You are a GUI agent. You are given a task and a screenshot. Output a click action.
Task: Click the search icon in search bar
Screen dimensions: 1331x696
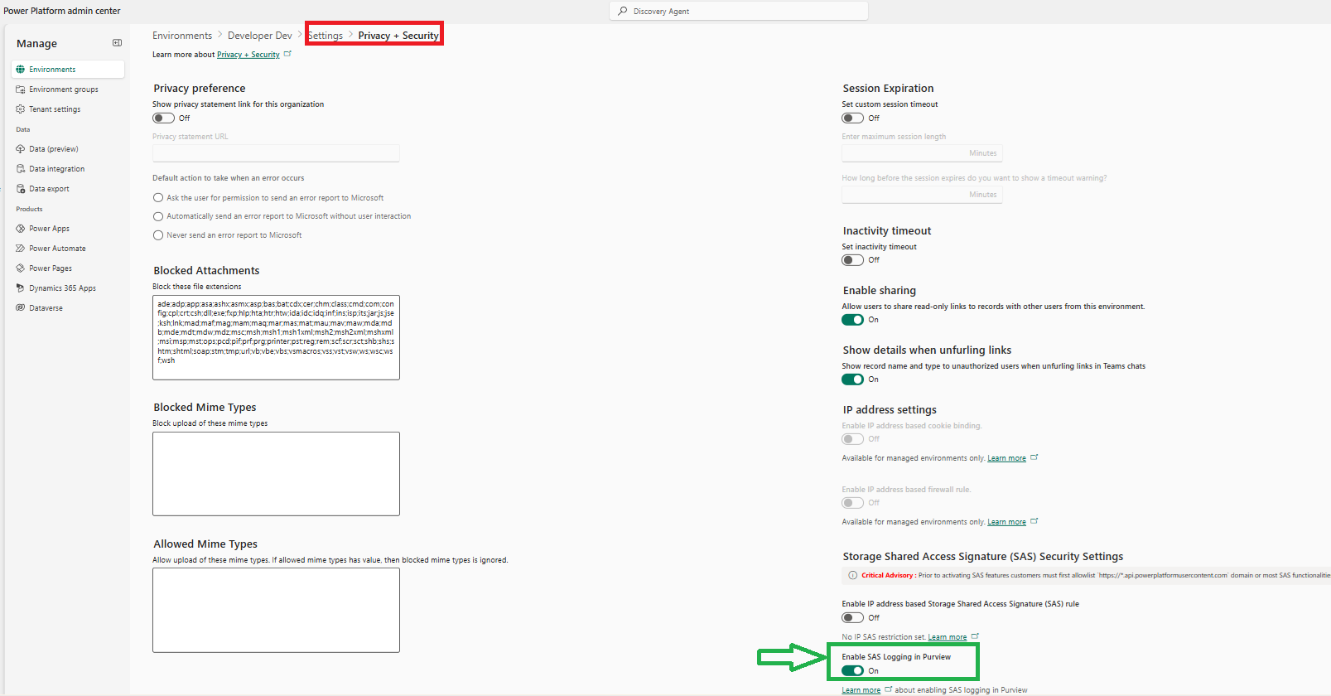623,12
